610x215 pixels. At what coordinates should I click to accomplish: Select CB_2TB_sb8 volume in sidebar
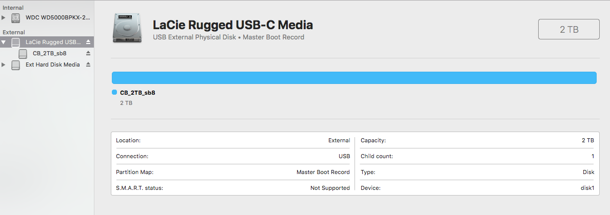tap(49, 53)
